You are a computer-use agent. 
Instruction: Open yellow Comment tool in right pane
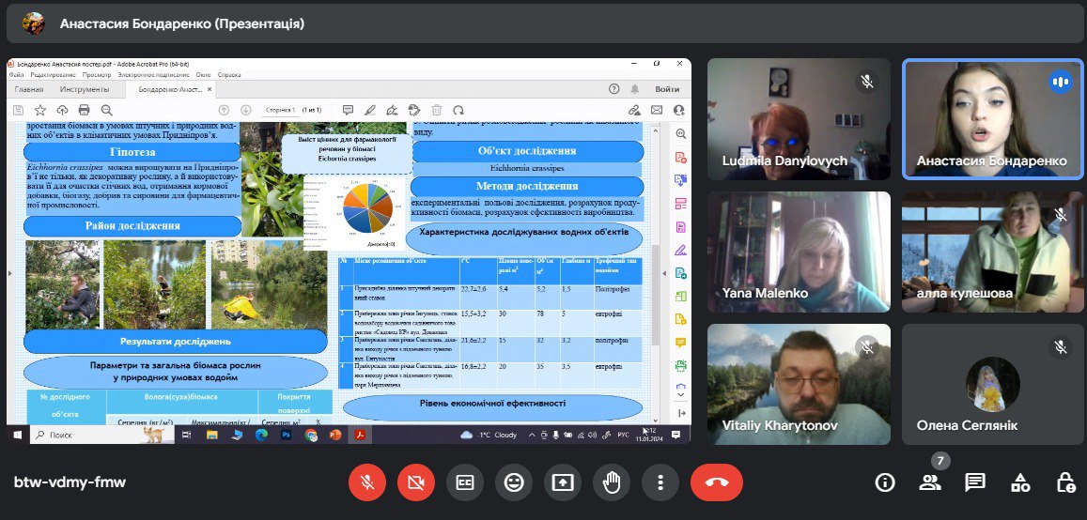pos(681,342)
